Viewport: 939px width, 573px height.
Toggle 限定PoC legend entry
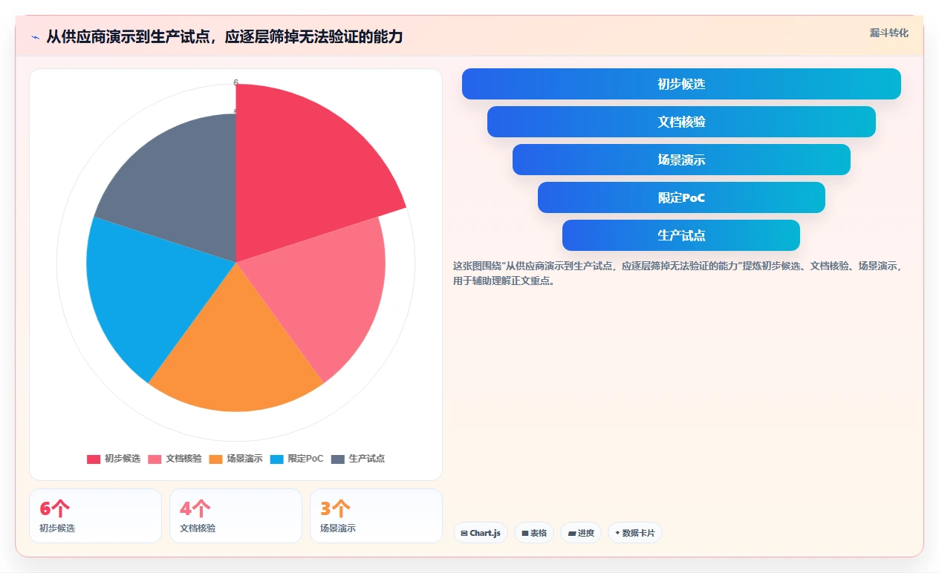(297, 459)
